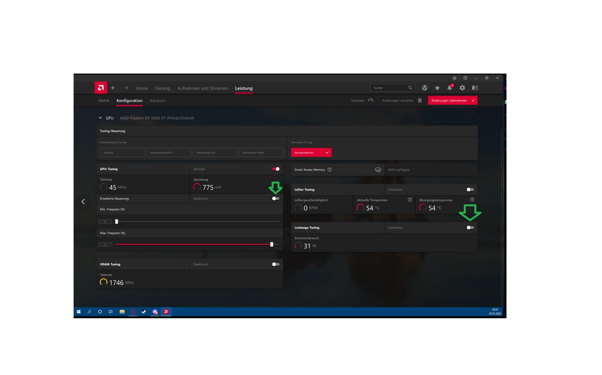Open the Home tab
Viewport: 602px width, 375px height.
[142, 88]
